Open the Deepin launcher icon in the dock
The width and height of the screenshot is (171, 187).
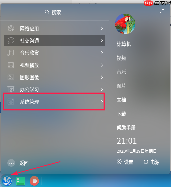7,181
